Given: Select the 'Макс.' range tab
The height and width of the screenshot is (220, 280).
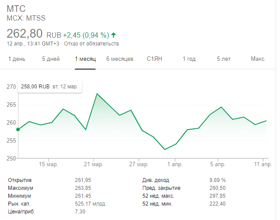Looking at the screenshot, I should tap(258, 59).
